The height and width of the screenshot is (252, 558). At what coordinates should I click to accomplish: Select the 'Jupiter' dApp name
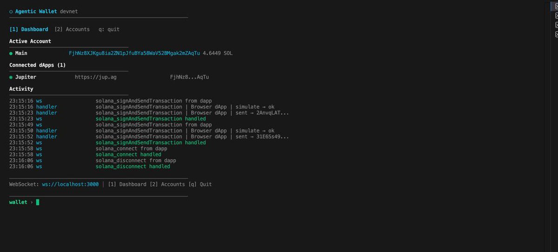coord(26,77)
